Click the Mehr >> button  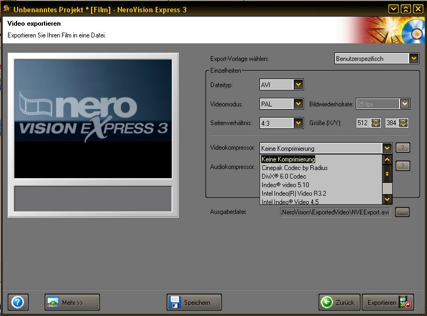(72, 302)
